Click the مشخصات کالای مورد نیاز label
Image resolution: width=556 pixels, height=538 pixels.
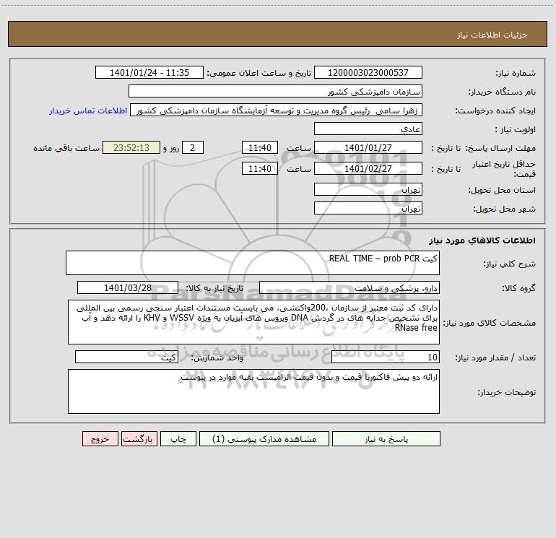(490, 323)
